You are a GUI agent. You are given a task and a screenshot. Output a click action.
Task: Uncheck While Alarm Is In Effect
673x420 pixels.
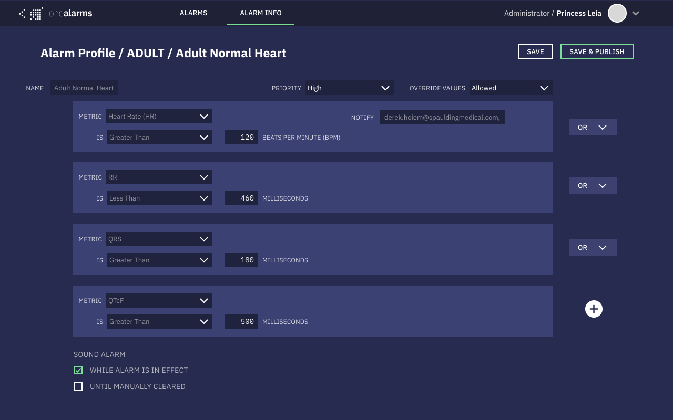(x=78, y=370)
